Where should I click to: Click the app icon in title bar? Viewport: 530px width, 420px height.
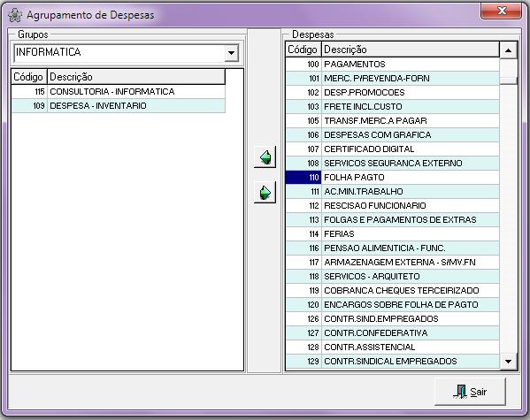point(15,15)
